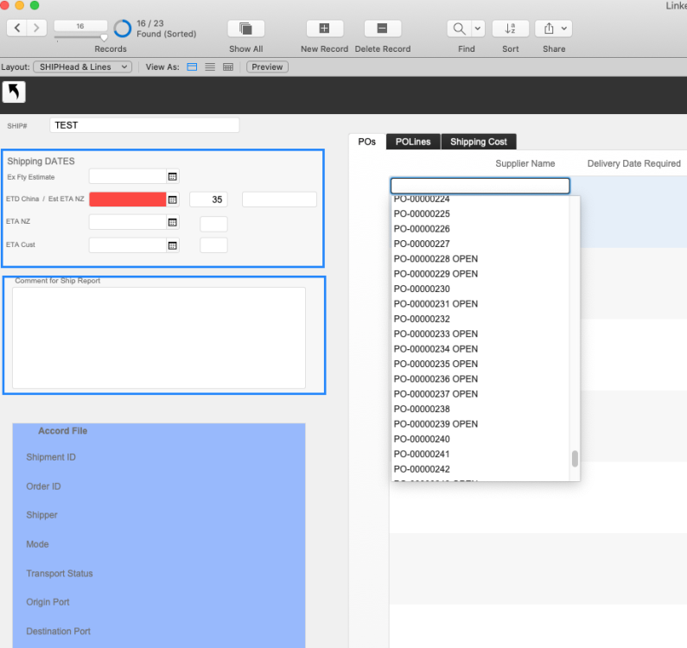Click the black back-arrow button under layout bar
Image resolution: width=687 pixels, height=648 pixels.
click(15, 92)
